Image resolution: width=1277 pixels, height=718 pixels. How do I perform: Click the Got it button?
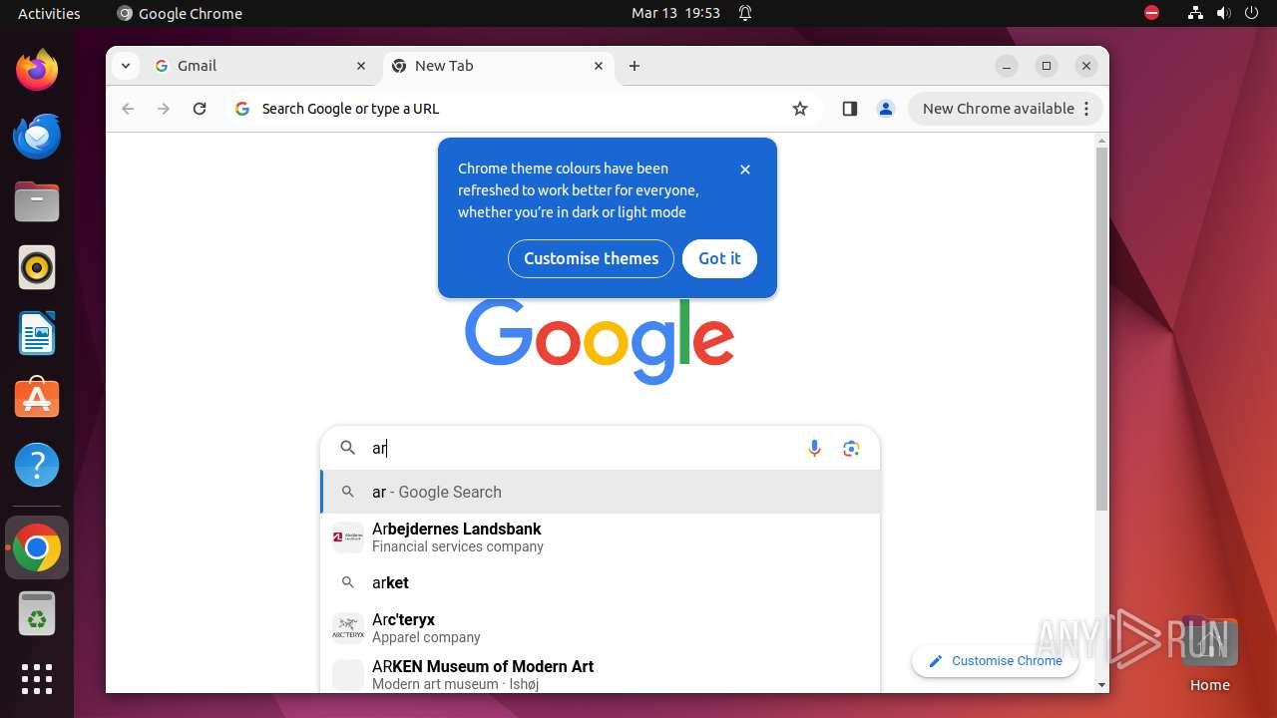(x=719, y=258)
